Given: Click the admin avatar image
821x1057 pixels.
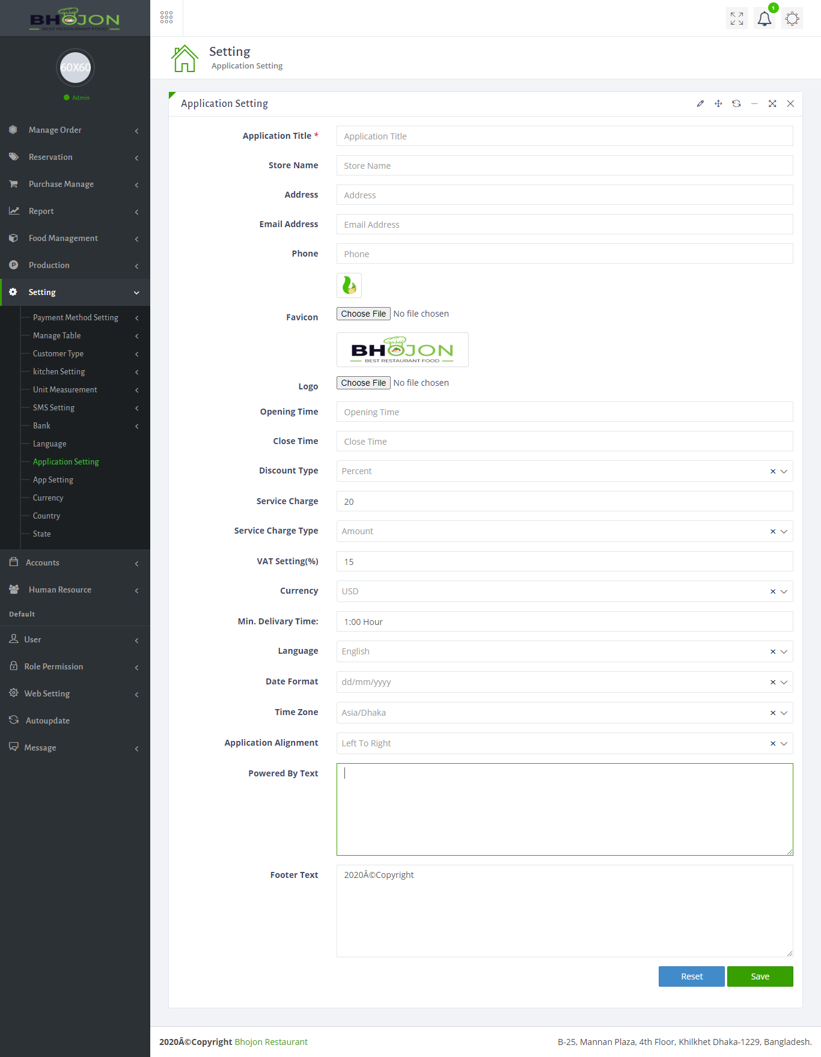Looking at the screenshot, I should point(75,67).
